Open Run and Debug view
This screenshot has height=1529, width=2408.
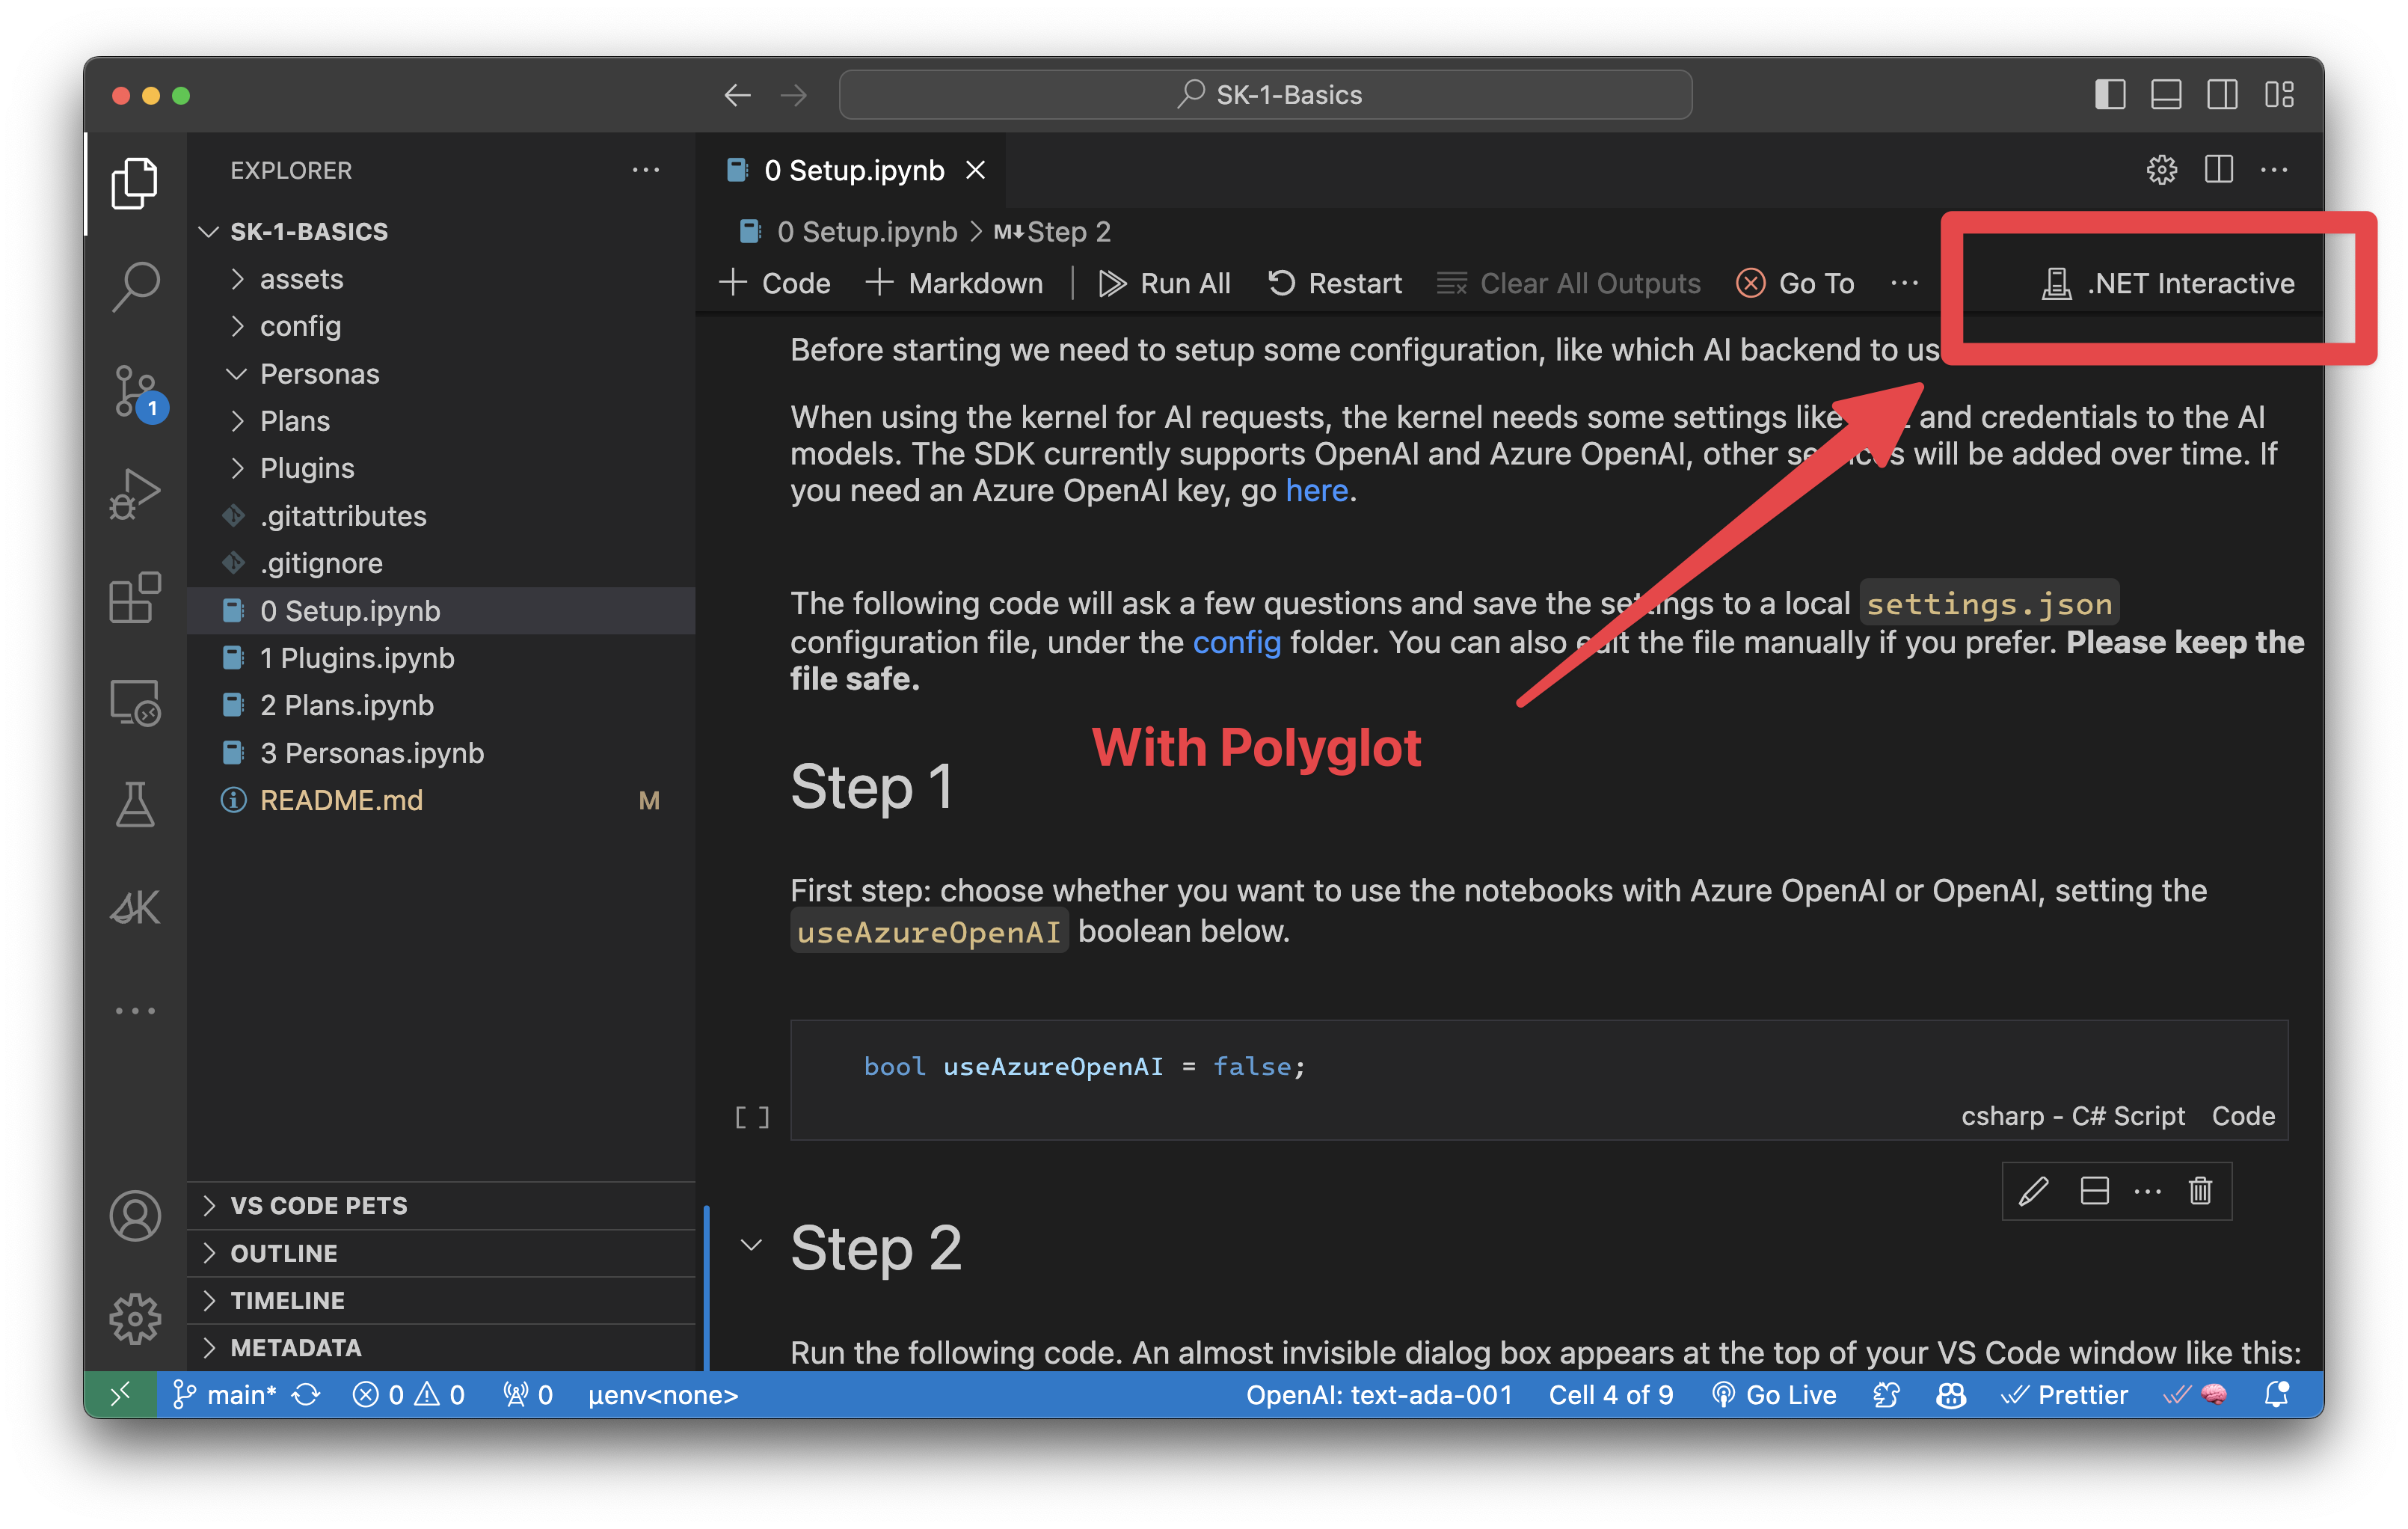click(x=135, y=494)
